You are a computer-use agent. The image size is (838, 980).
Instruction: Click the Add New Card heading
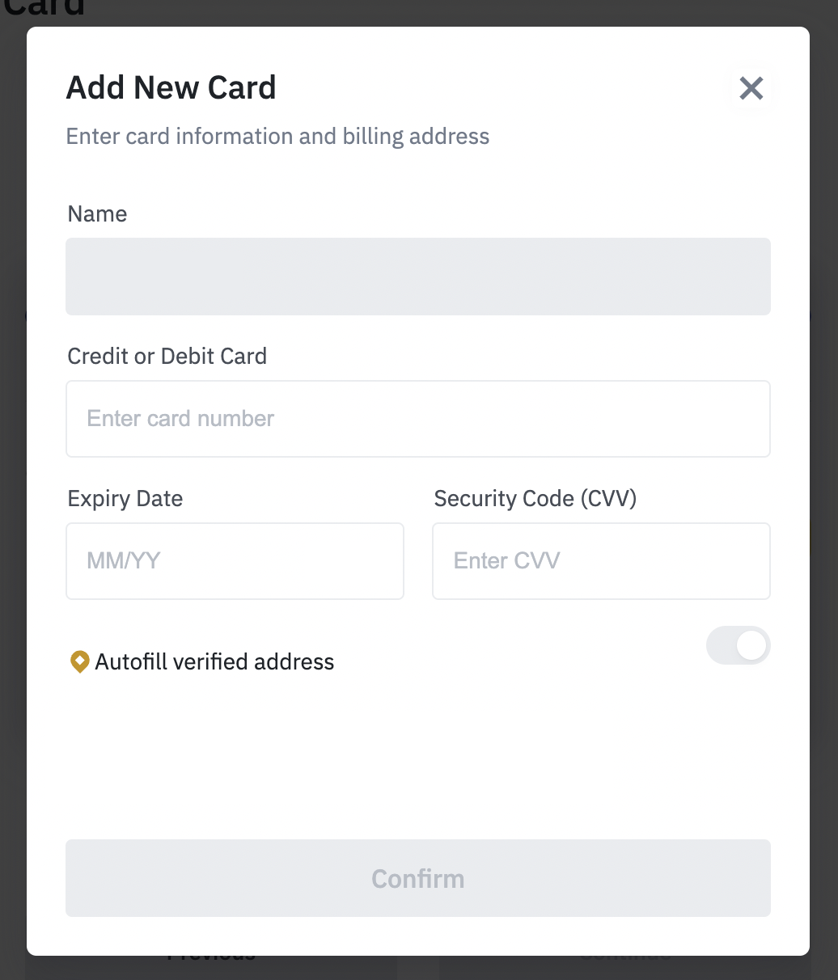[x=171, y=87]
